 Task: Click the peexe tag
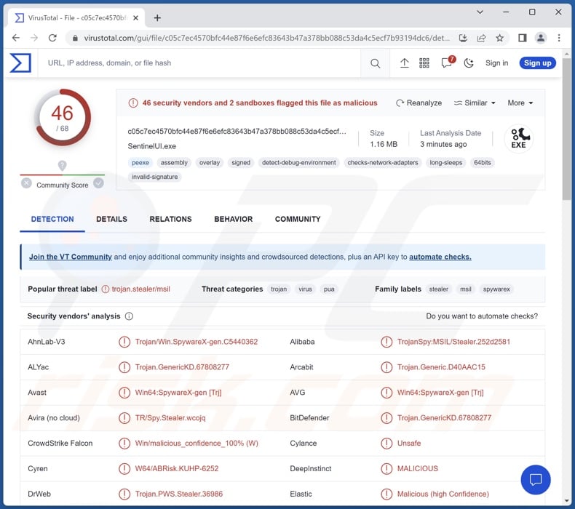[x=140, y=163]
